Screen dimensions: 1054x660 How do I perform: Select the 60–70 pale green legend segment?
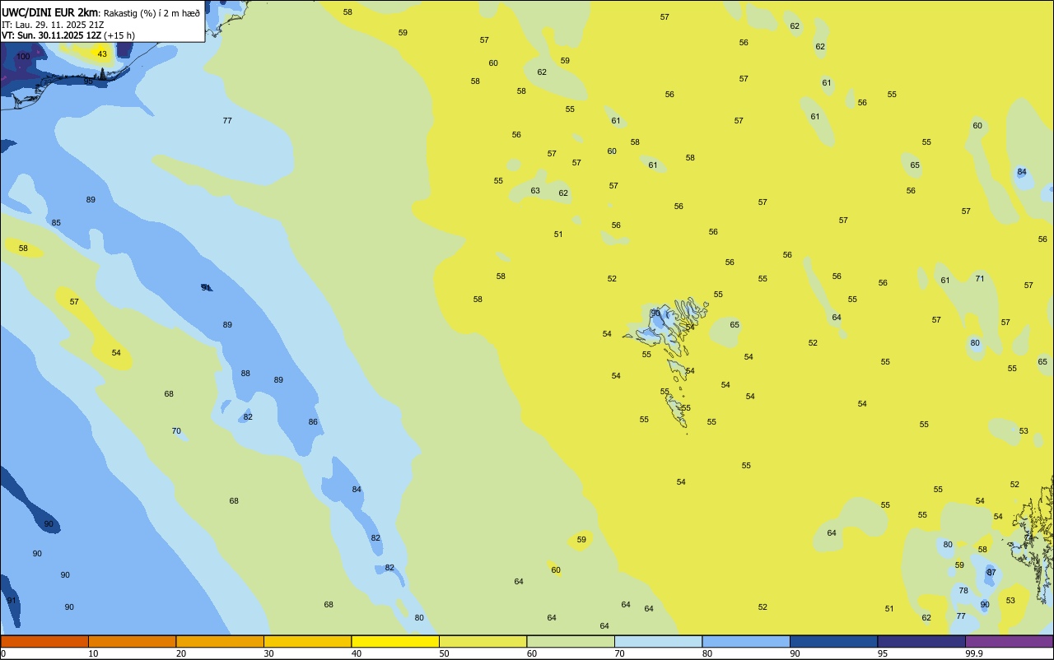click(571, 641)
